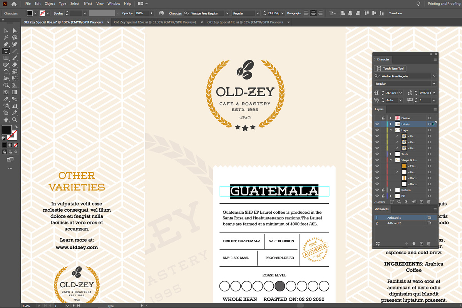
Task: Click the large Fill color swatch
Action: coord(7,130)
